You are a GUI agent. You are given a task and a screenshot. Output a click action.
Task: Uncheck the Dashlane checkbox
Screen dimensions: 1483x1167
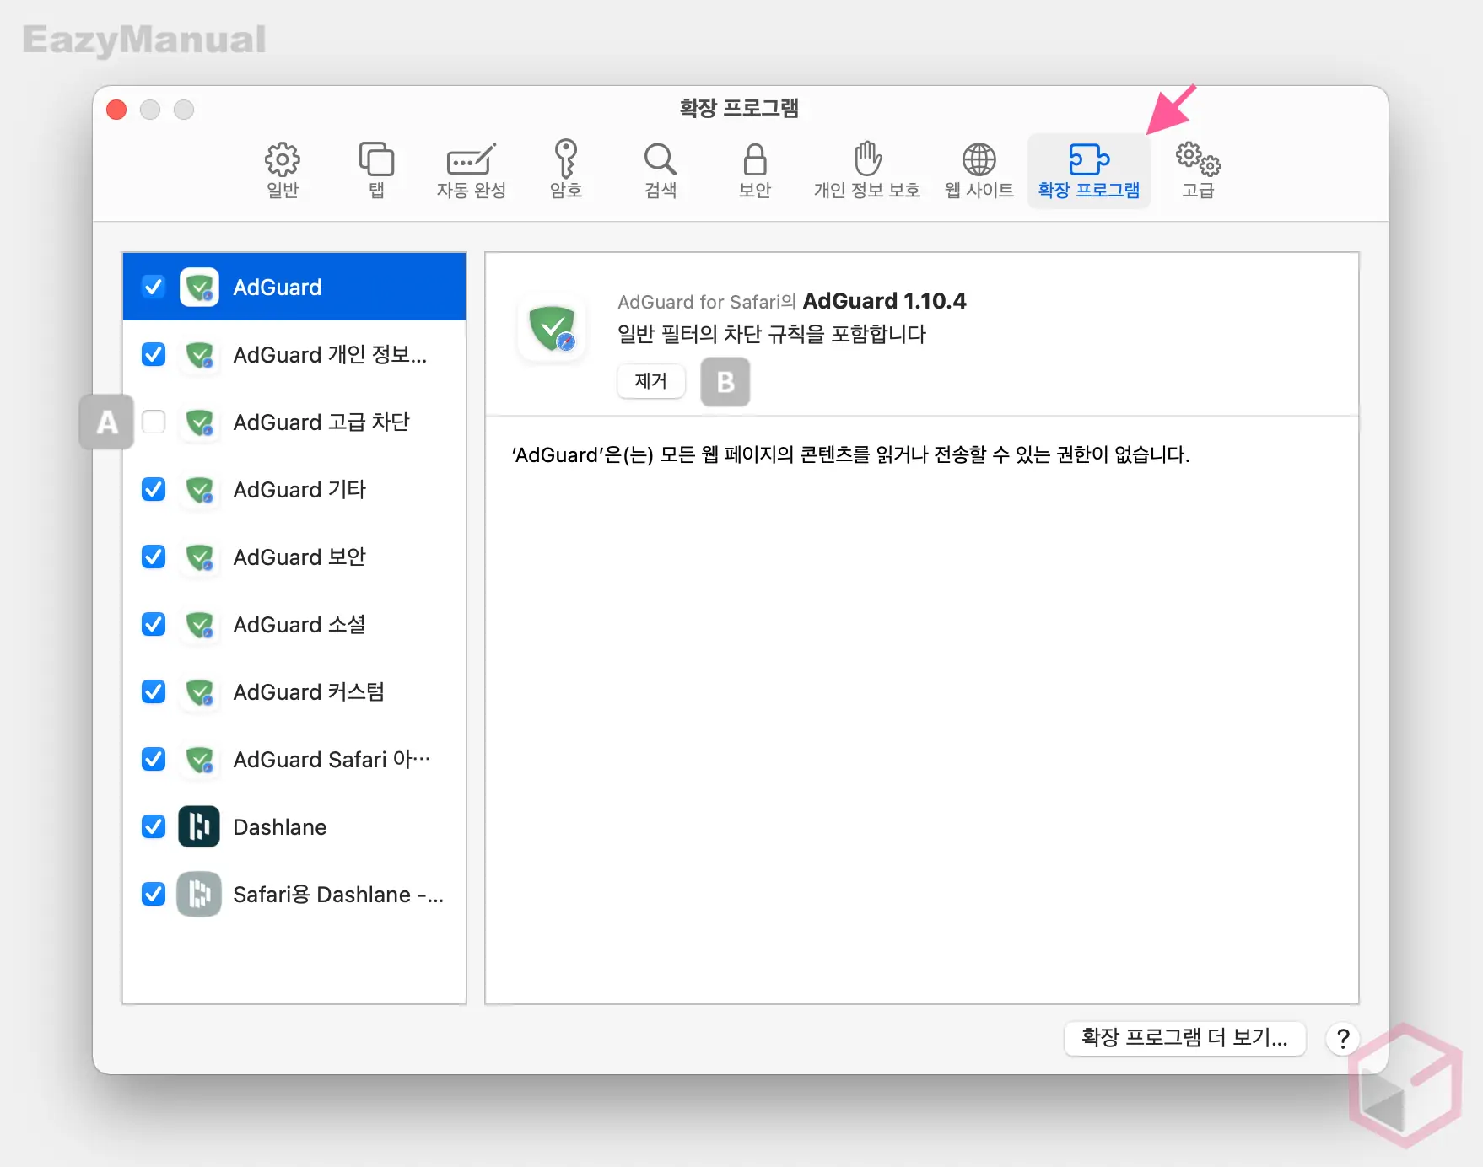click(154, 826)
